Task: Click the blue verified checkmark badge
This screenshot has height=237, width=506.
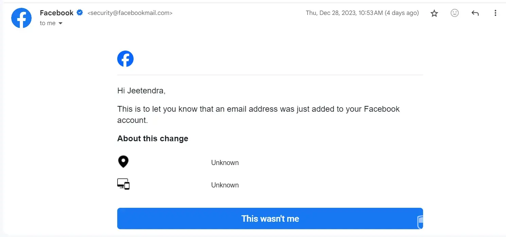Action: [x=80, y=13]
